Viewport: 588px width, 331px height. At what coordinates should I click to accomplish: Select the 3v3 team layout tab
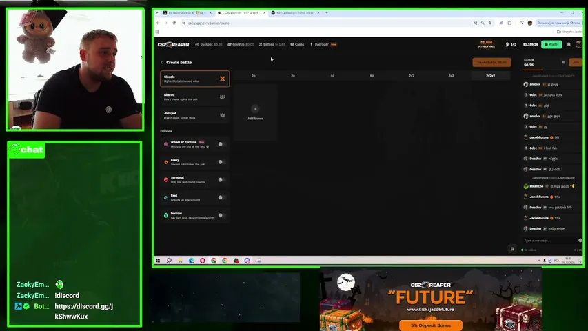[x=451, y=76]
